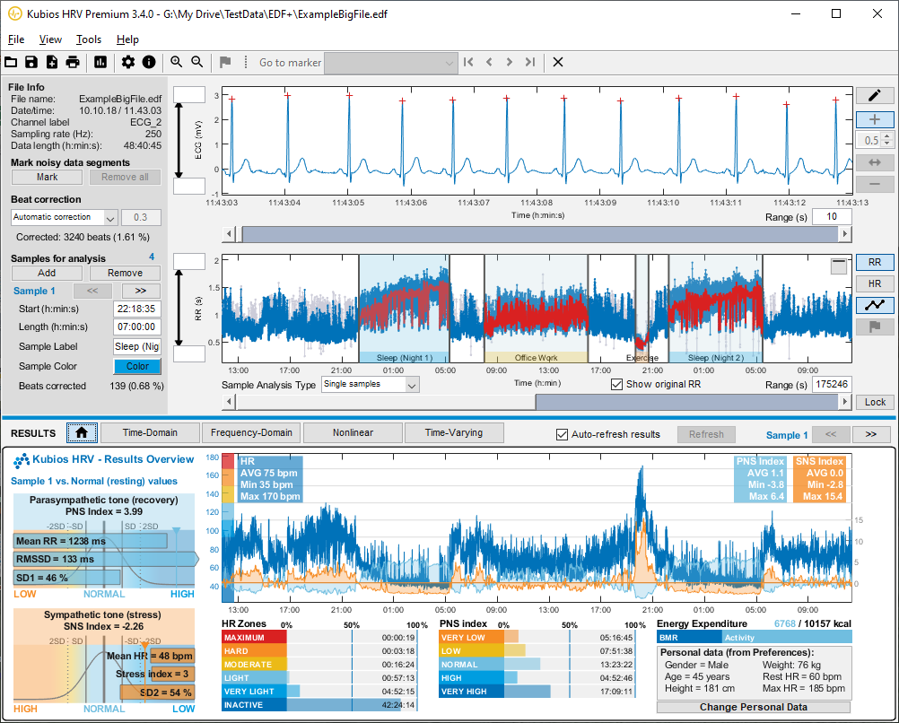Go to next sample in Results bar
This screenshot has height=723, width=899.
(x=871, y=434)
